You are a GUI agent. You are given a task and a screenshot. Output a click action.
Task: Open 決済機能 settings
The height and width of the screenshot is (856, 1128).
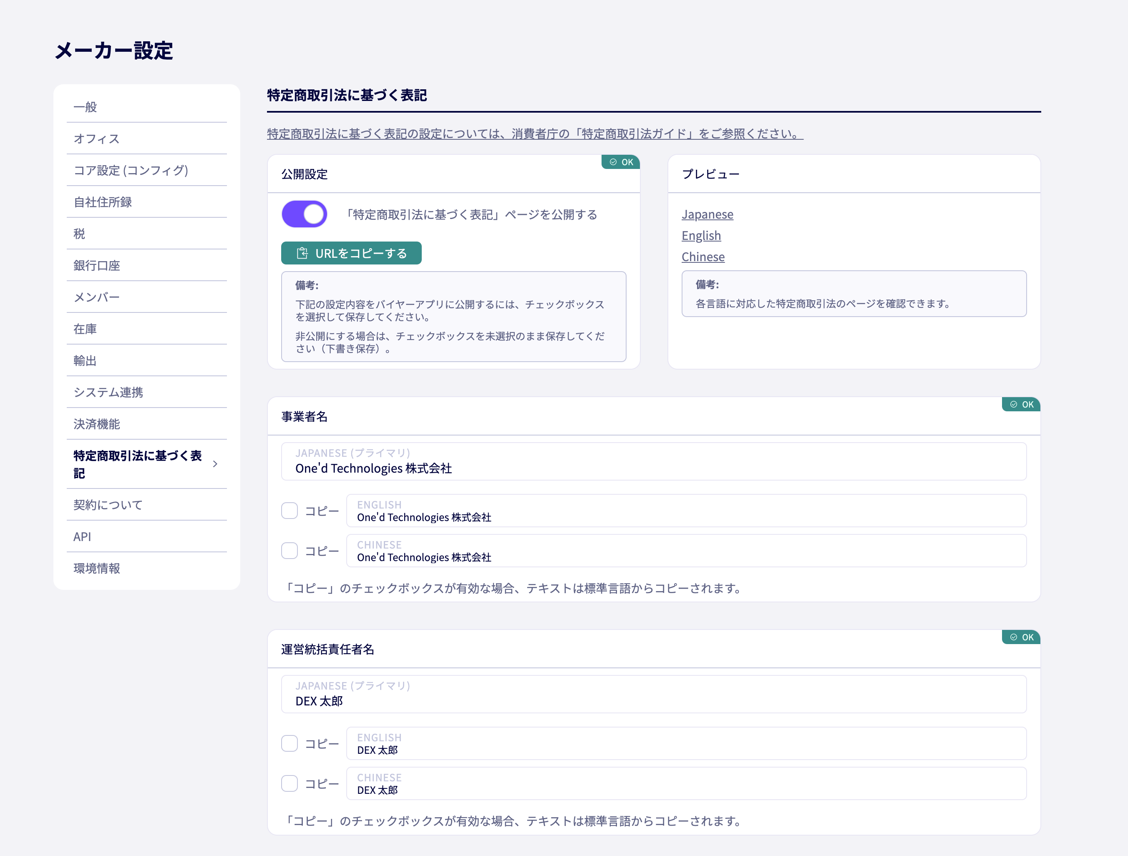147,424
